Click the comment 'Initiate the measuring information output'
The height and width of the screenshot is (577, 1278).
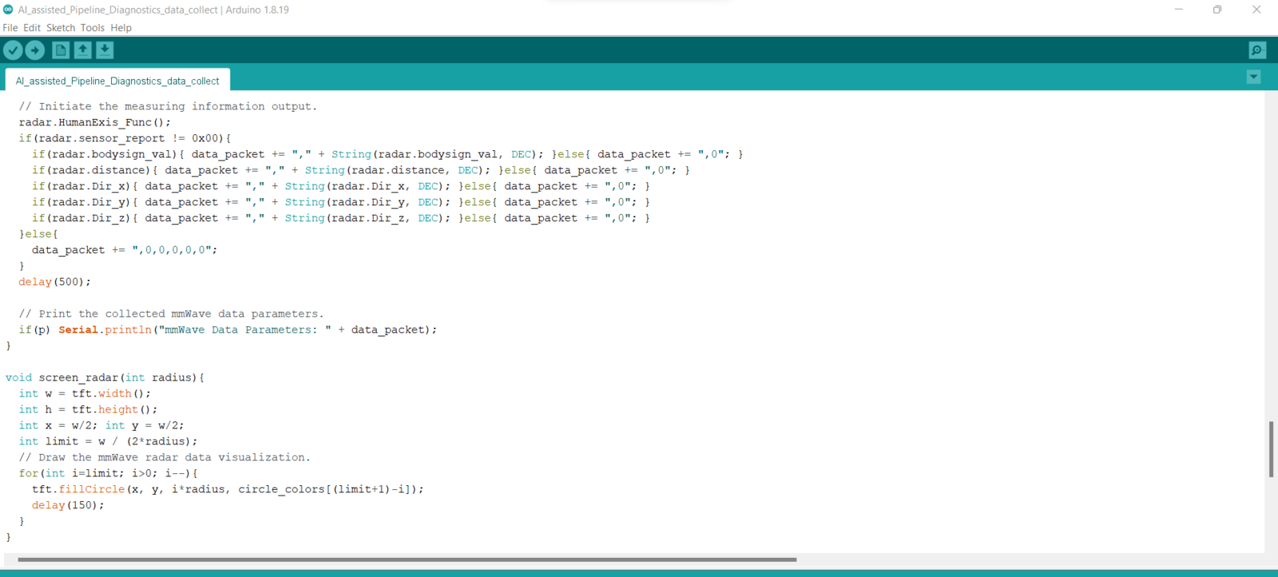168,106
